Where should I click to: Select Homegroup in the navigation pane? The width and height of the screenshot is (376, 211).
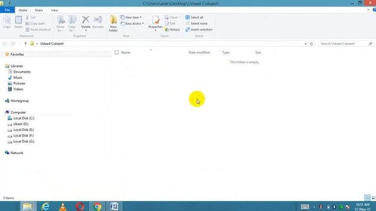[19, 101]
